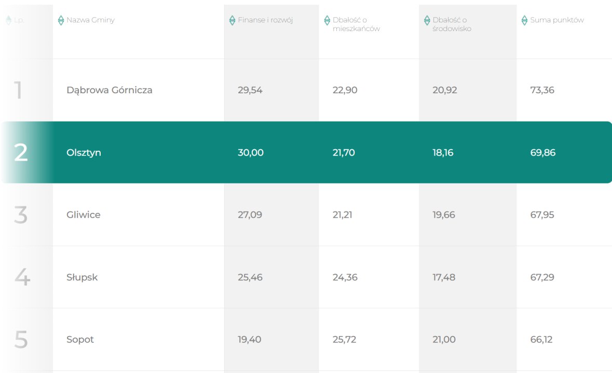
Task: Click sort arrows for Finanse i rozwój
Action: click(232, 20)
